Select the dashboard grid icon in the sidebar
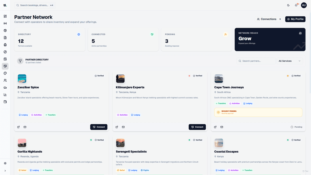311x175 pixels. click(5, 16)
